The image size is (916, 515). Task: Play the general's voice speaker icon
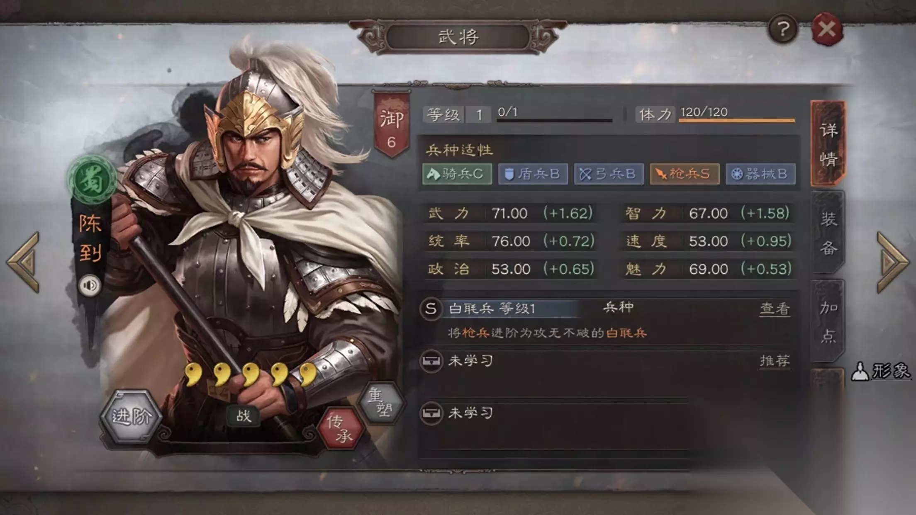90,285
